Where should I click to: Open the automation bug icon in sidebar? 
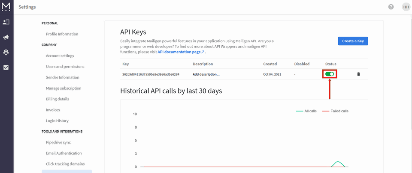[6, 52]
